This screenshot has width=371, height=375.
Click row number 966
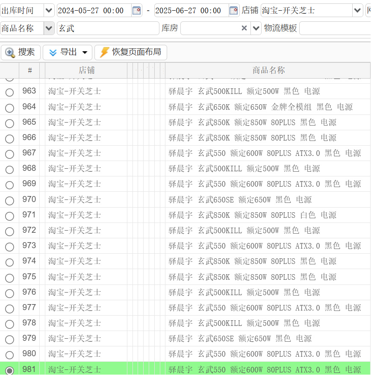pos(29,138)
